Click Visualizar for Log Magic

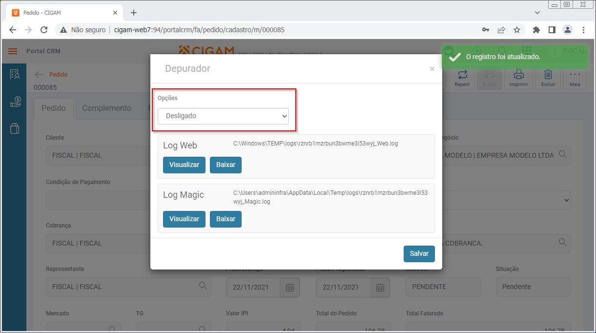pyautogui.click(x=184, y=219)
